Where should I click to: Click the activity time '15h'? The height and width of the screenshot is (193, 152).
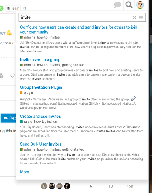point(130,186)
